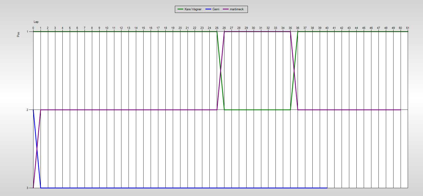Click where green and purple lines cross after lap 25

[x=220, y=71]
